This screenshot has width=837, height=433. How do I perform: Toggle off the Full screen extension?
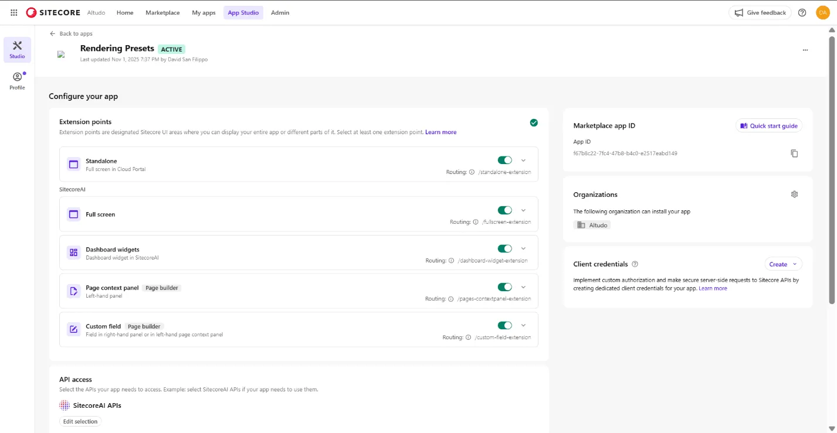point(505,209)
